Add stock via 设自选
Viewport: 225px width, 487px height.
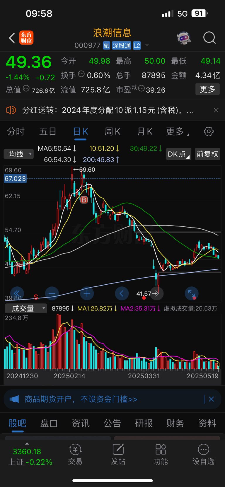point(203,455)
